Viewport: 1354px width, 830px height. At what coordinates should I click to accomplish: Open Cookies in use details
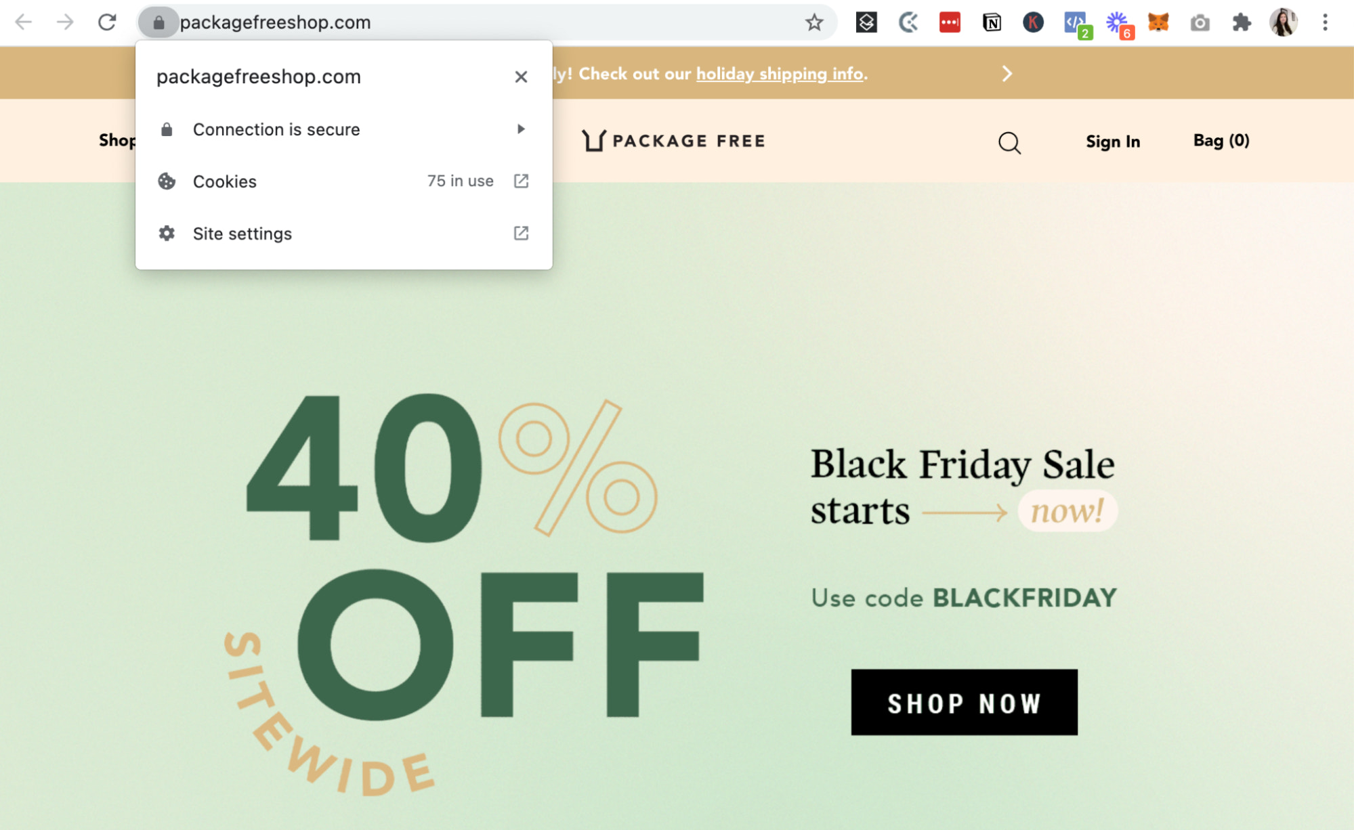(343, 181)
